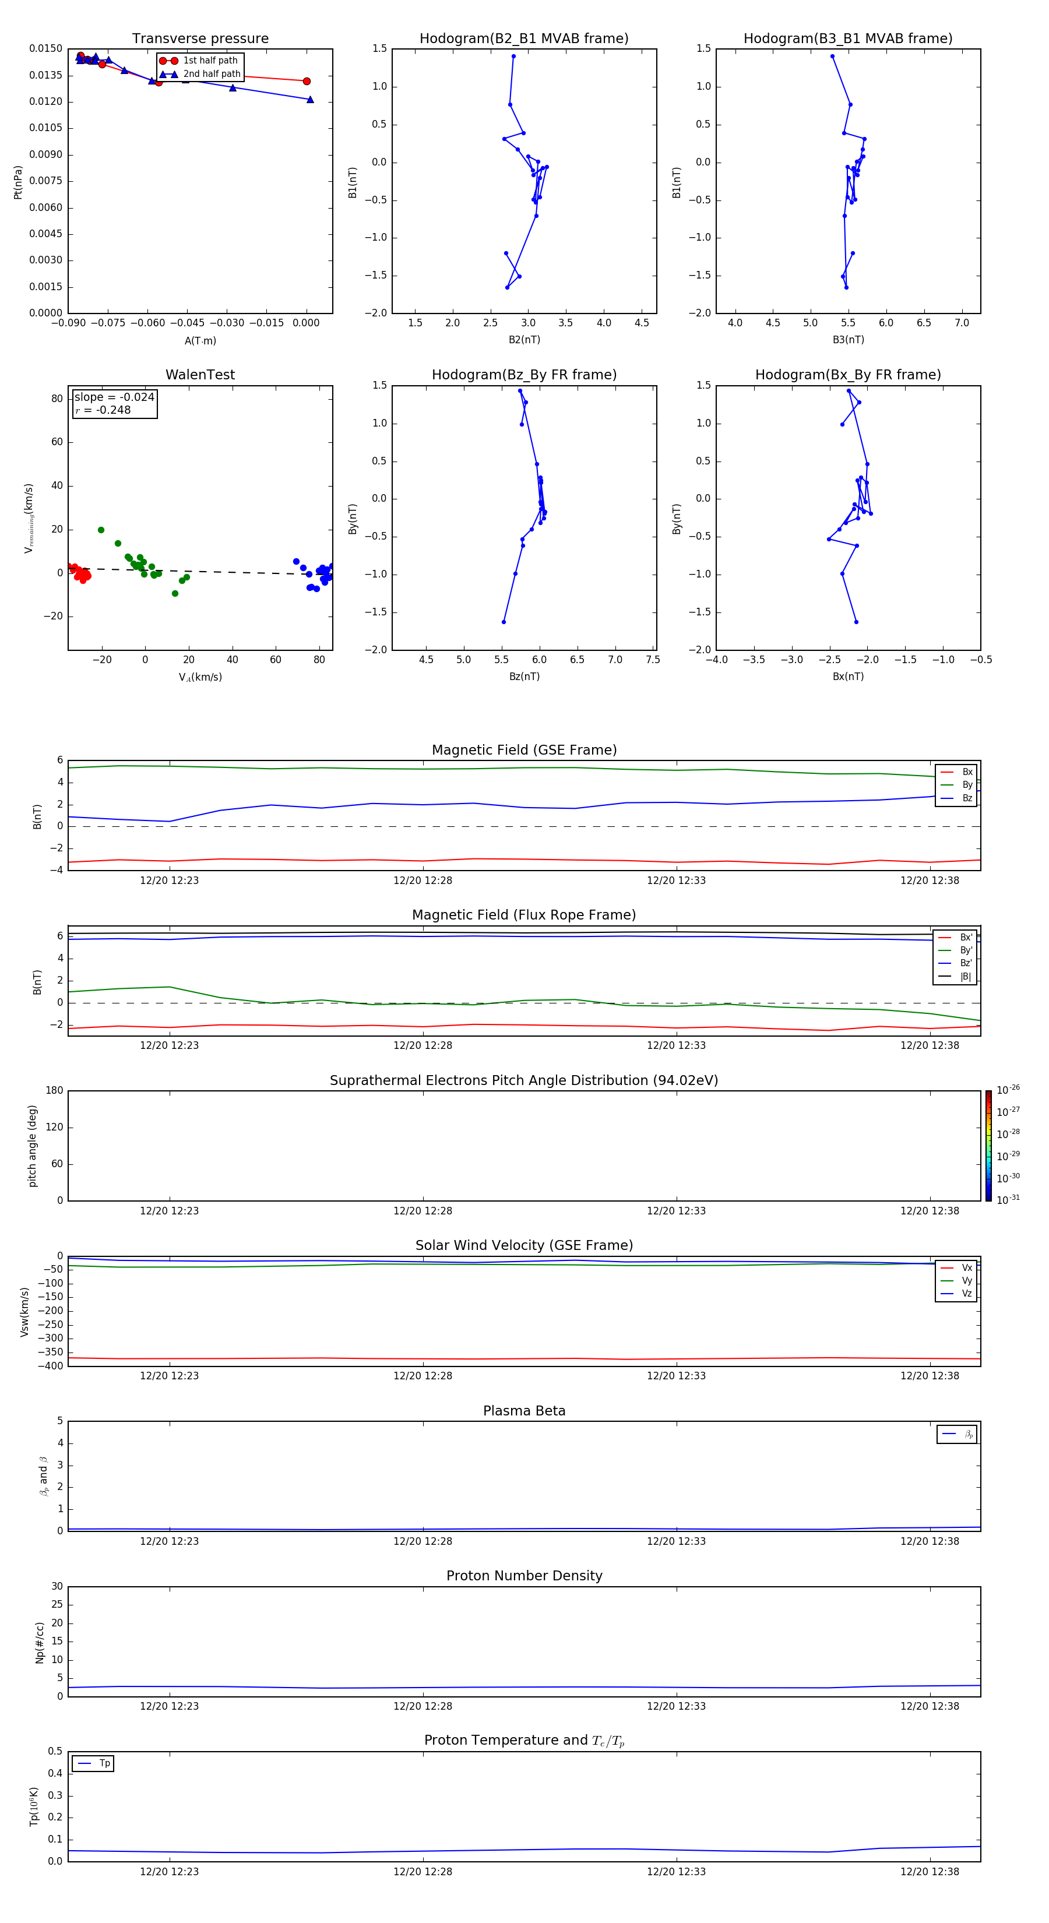Image resolution: width=1049 pixels, height=1923 pixels.
Task: Click 'Magnetic Field (Flux Rope Frame)' title
Action: coord(524,915)
